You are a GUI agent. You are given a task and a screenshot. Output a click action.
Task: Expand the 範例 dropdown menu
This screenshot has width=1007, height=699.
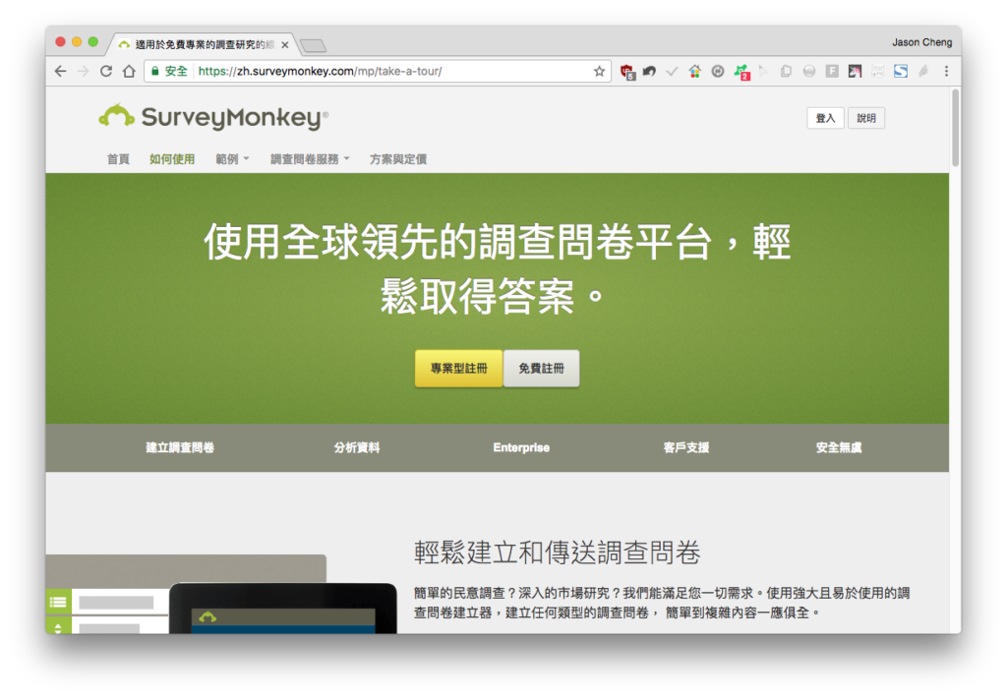tap(232, 159)
